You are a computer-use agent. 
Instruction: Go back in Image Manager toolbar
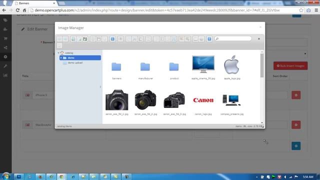[x=59, y=39]
